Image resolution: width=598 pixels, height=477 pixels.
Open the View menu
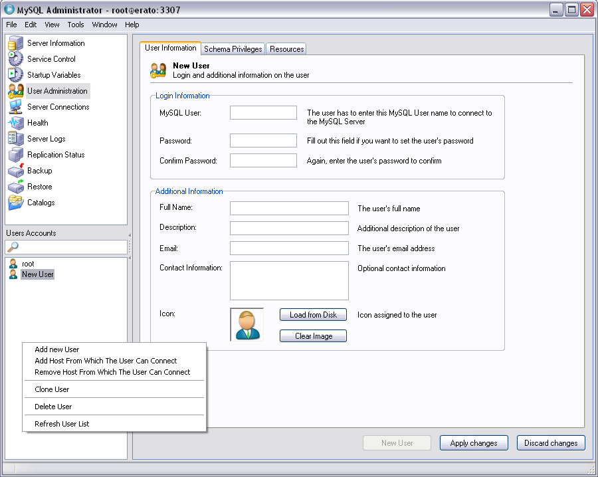pos(52,25)
